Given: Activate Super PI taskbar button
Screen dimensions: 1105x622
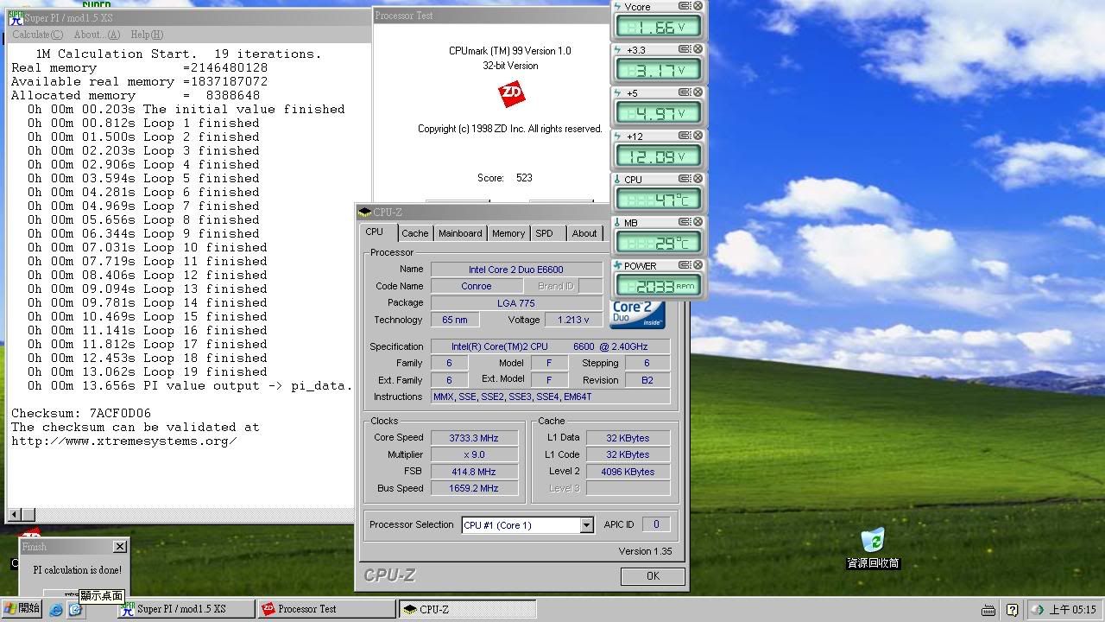Looking at the screenshot, I should click(186, 609).
